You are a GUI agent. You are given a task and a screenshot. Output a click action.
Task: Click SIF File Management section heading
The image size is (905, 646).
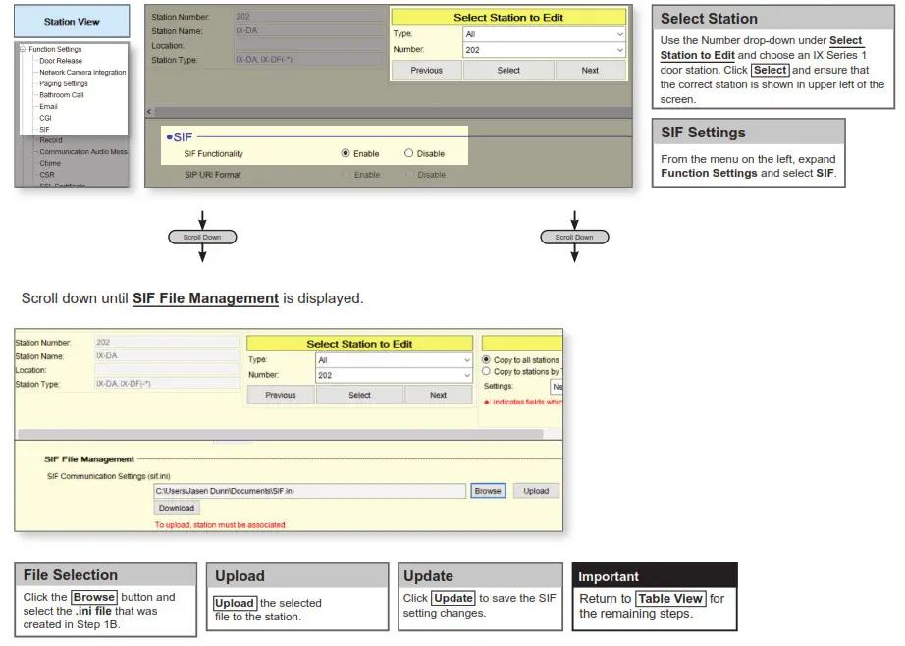pos(89,459)
